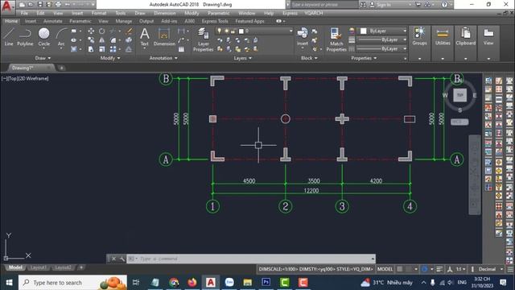Insert a Table from Annotation panel
This screenshot has width=515, height=290.
[x=181, y=49]
